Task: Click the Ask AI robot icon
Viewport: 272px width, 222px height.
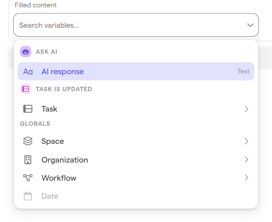Action: point(26,52)
